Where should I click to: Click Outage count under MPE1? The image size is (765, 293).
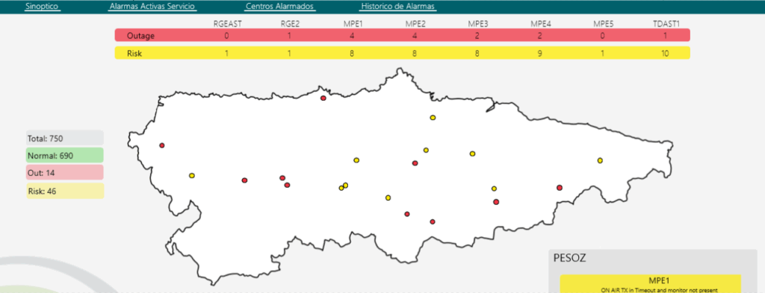click(x=352, y=36)
